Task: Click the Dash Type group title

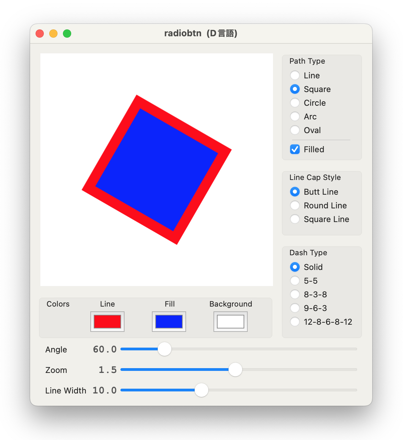Action: (x=308, y=253)
